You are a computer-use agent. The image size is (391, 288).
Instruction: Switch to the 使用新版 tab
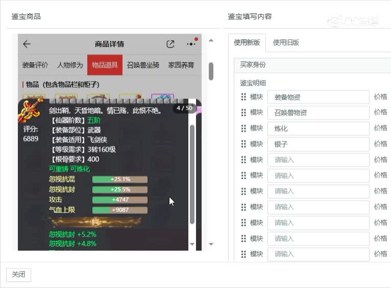click(247, 43)
